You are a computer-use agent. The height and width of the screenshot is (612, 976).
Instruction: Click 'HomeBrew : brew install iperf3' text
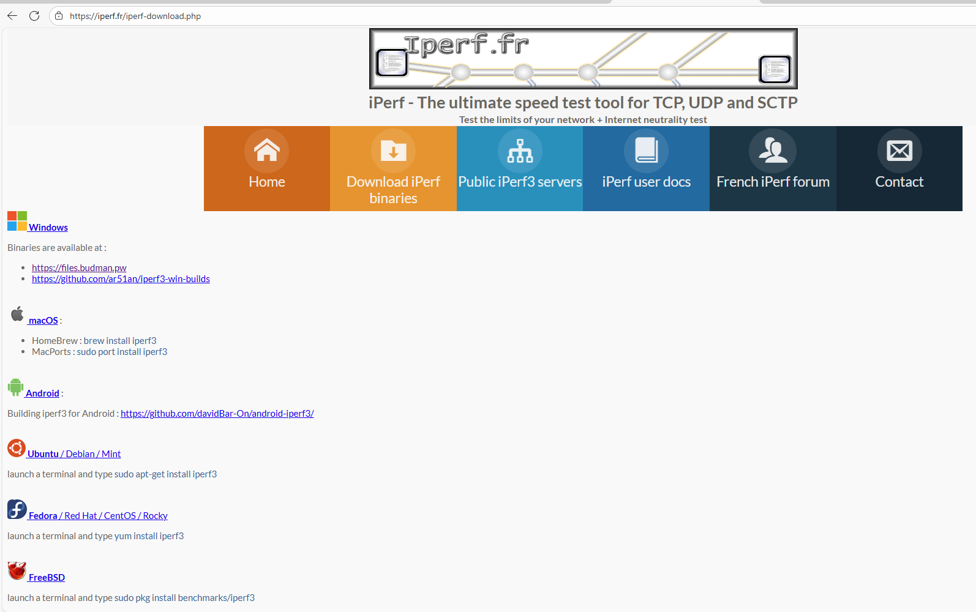point(94,341)
